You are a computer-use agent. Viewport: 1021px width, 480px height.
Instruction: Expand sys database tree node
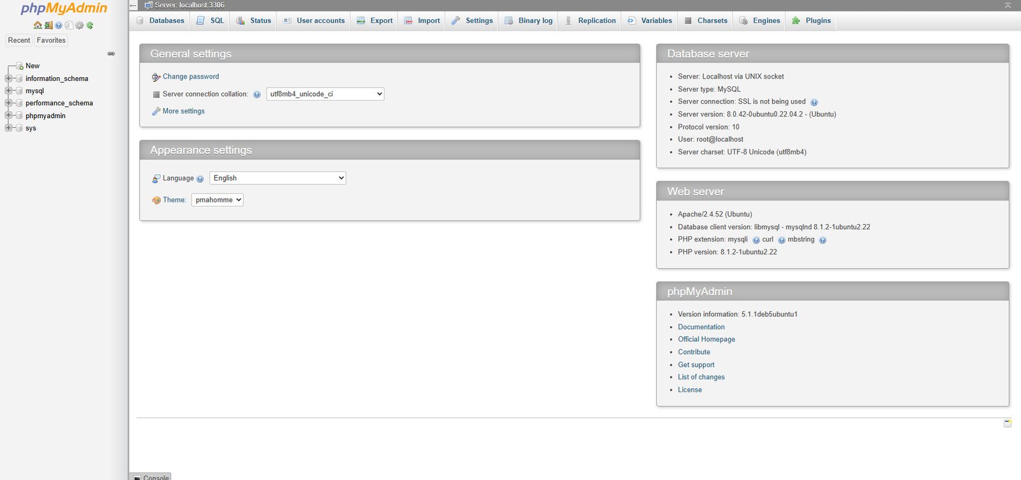(8, 128)
